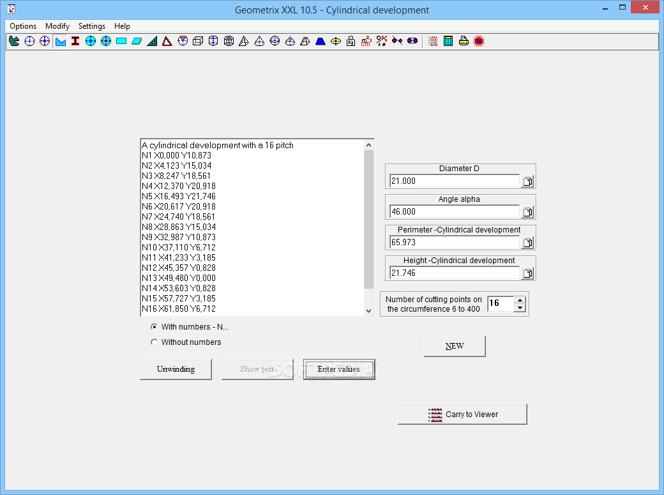Increase the number of cutting points

pyautogui.click(x=520, y=300)
